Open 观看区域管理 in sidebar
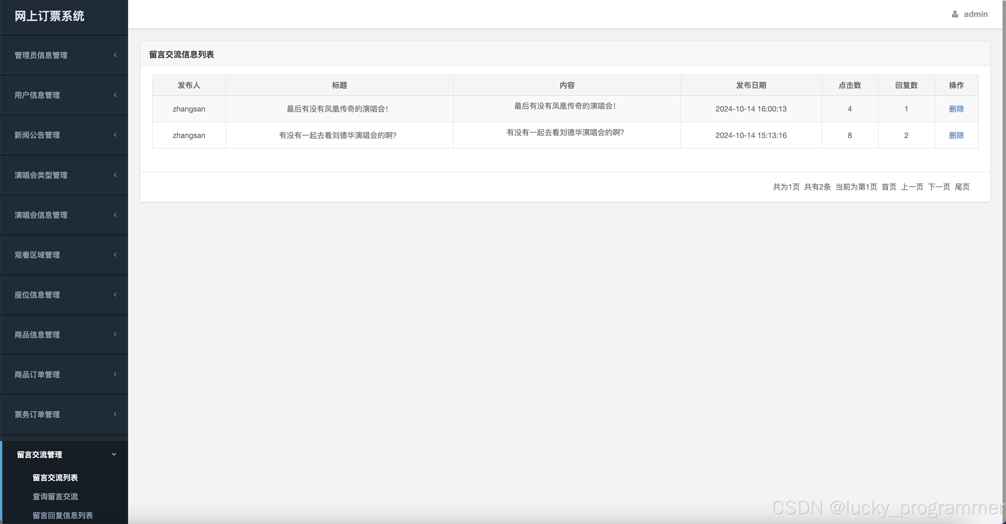1006x524 pixels. tap(37, 255)
